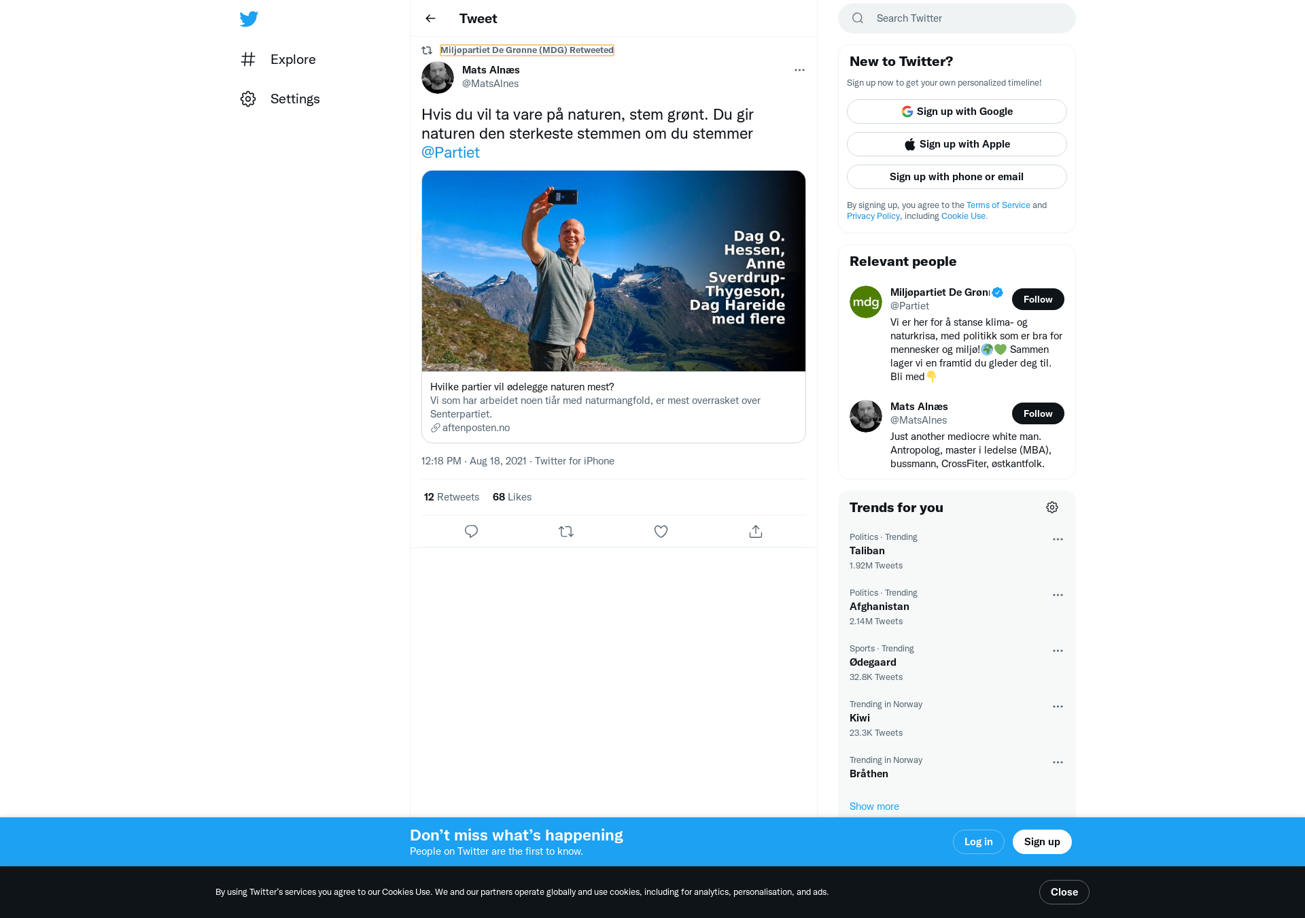This screenshot has height=918, width=1305.
Task: Follow Mats Alnæs in Relevant people
Action: tap(1038, 413)
